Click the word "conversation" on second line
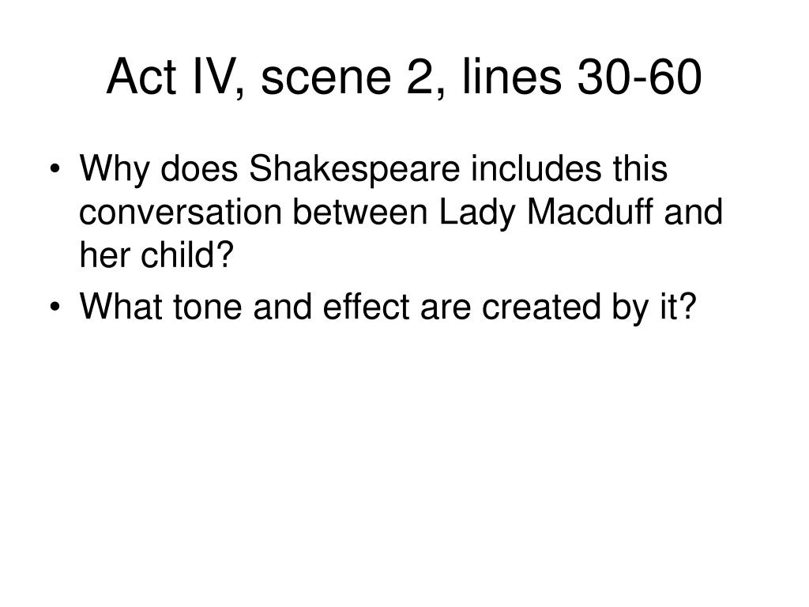Viewport: 809px width, 607px height. point(181,212)
